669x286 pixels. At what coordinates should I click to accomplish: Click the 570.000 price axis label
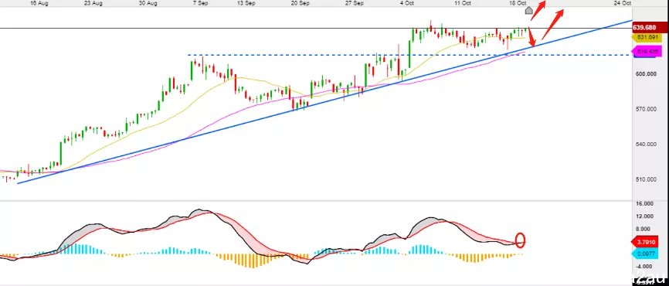[646, 109]
